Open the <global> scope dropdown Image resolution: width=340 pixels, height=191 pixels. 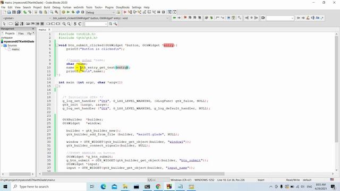coord(27,18)
